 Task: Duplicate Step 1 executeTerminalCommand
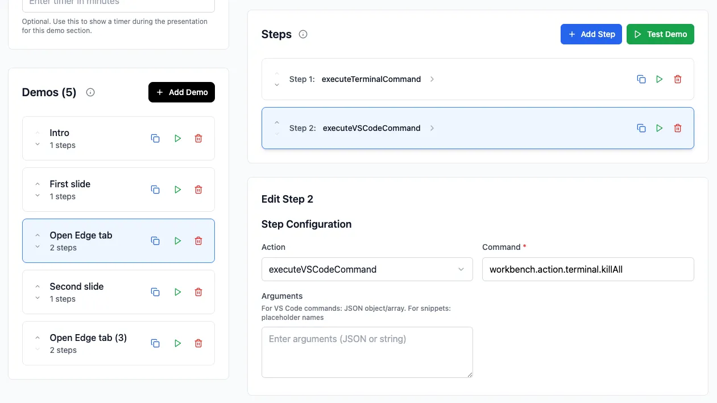641,79
